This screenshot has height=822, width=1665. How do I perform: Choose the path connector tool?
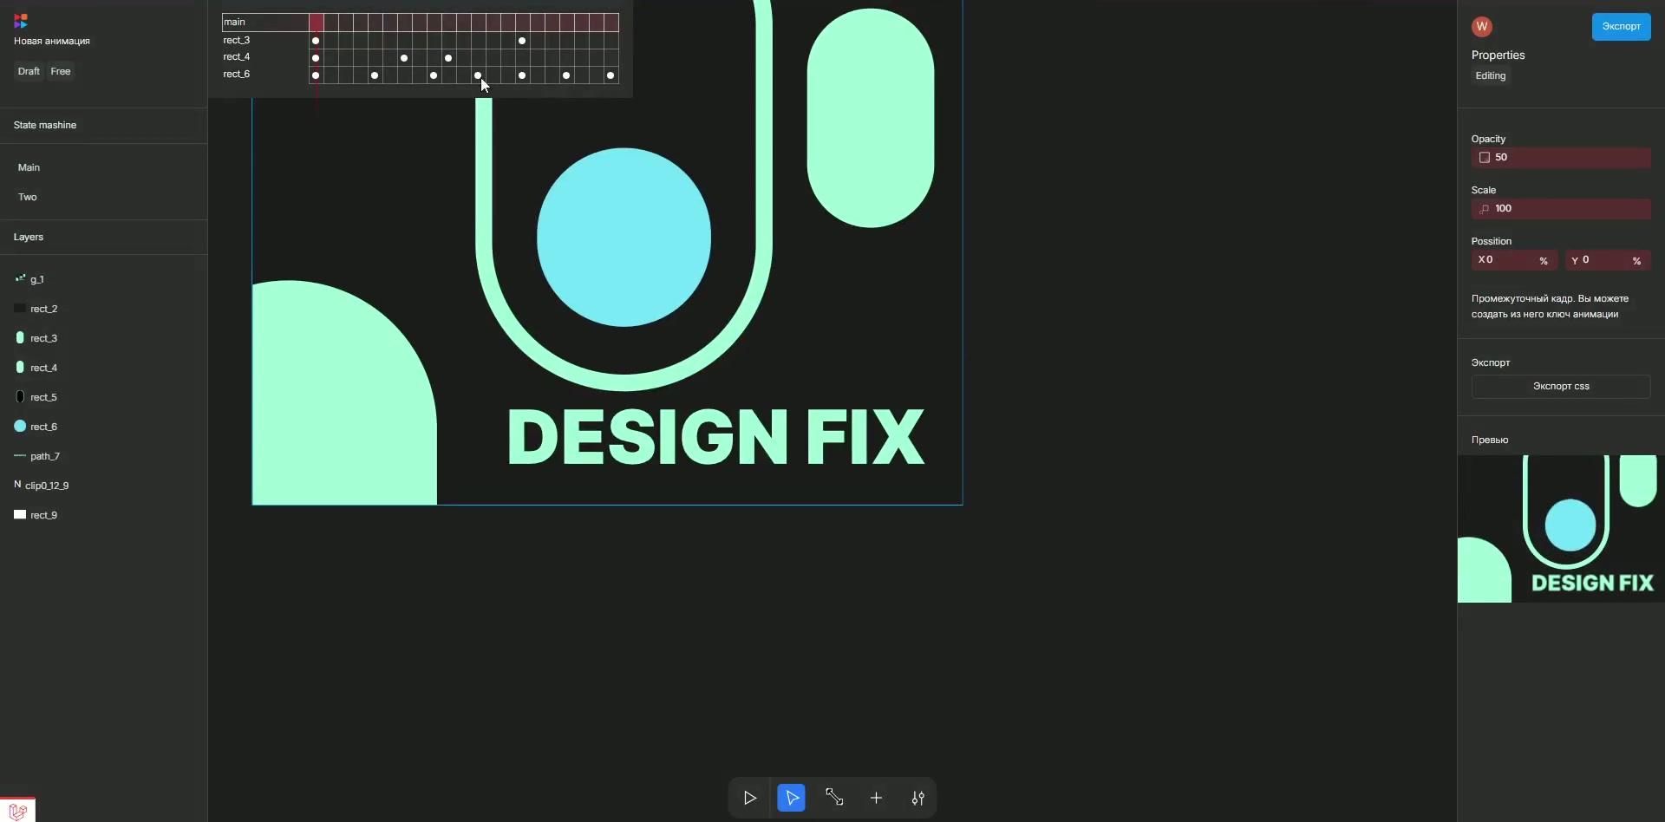point(834,798)
